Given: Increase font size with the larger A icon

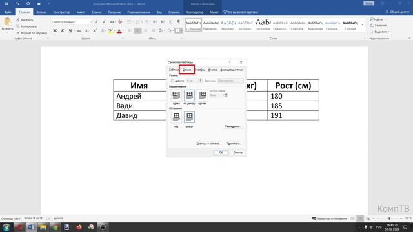Looking at the screenshot, I should coord(96,22).
